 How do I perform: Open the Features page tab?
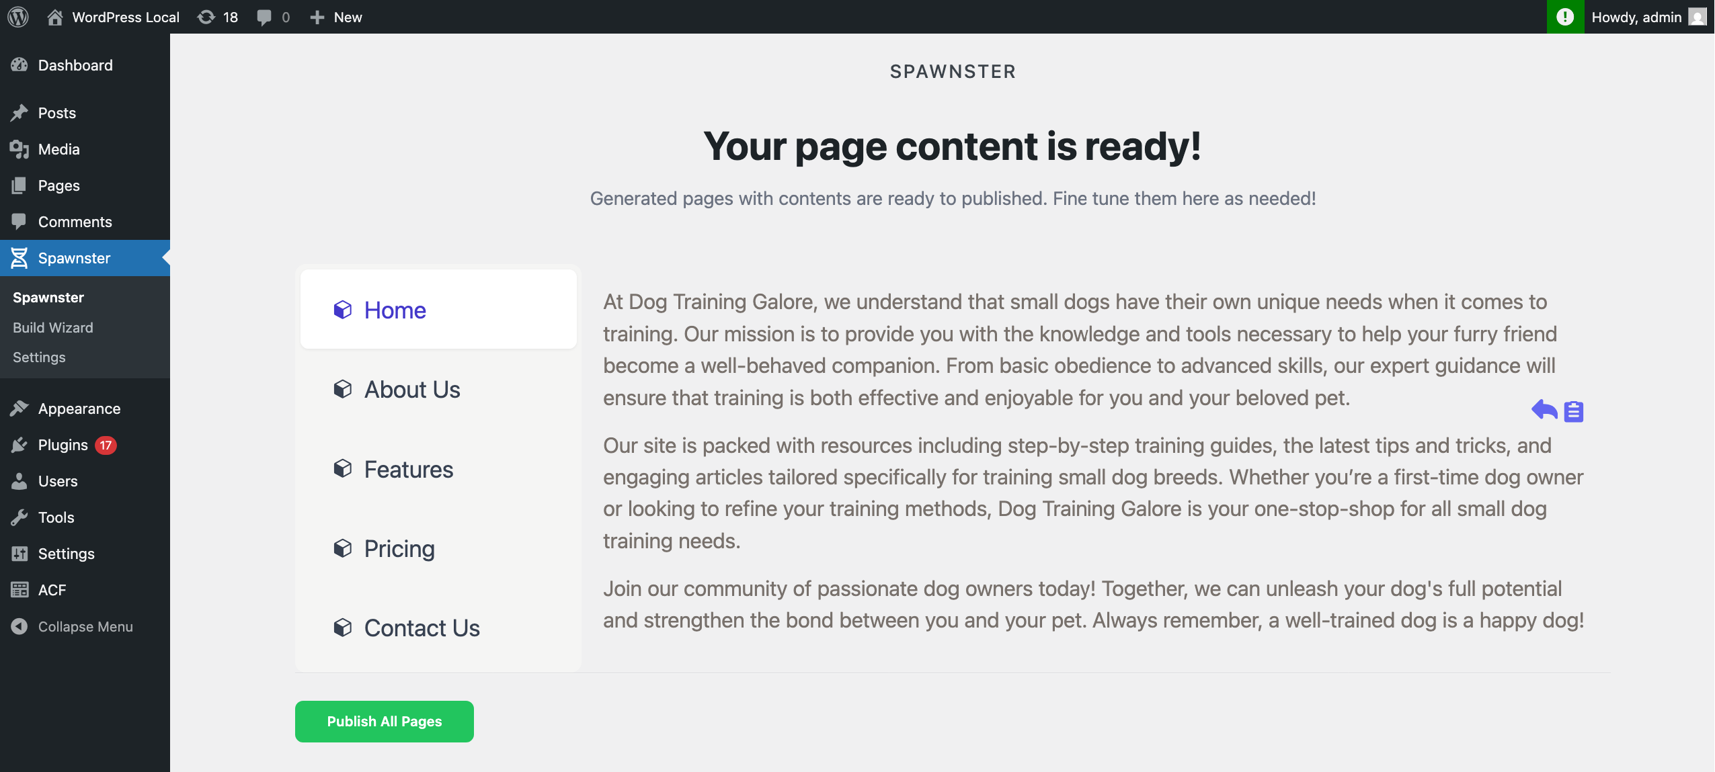pyautogui.click(x=438, y=470)
